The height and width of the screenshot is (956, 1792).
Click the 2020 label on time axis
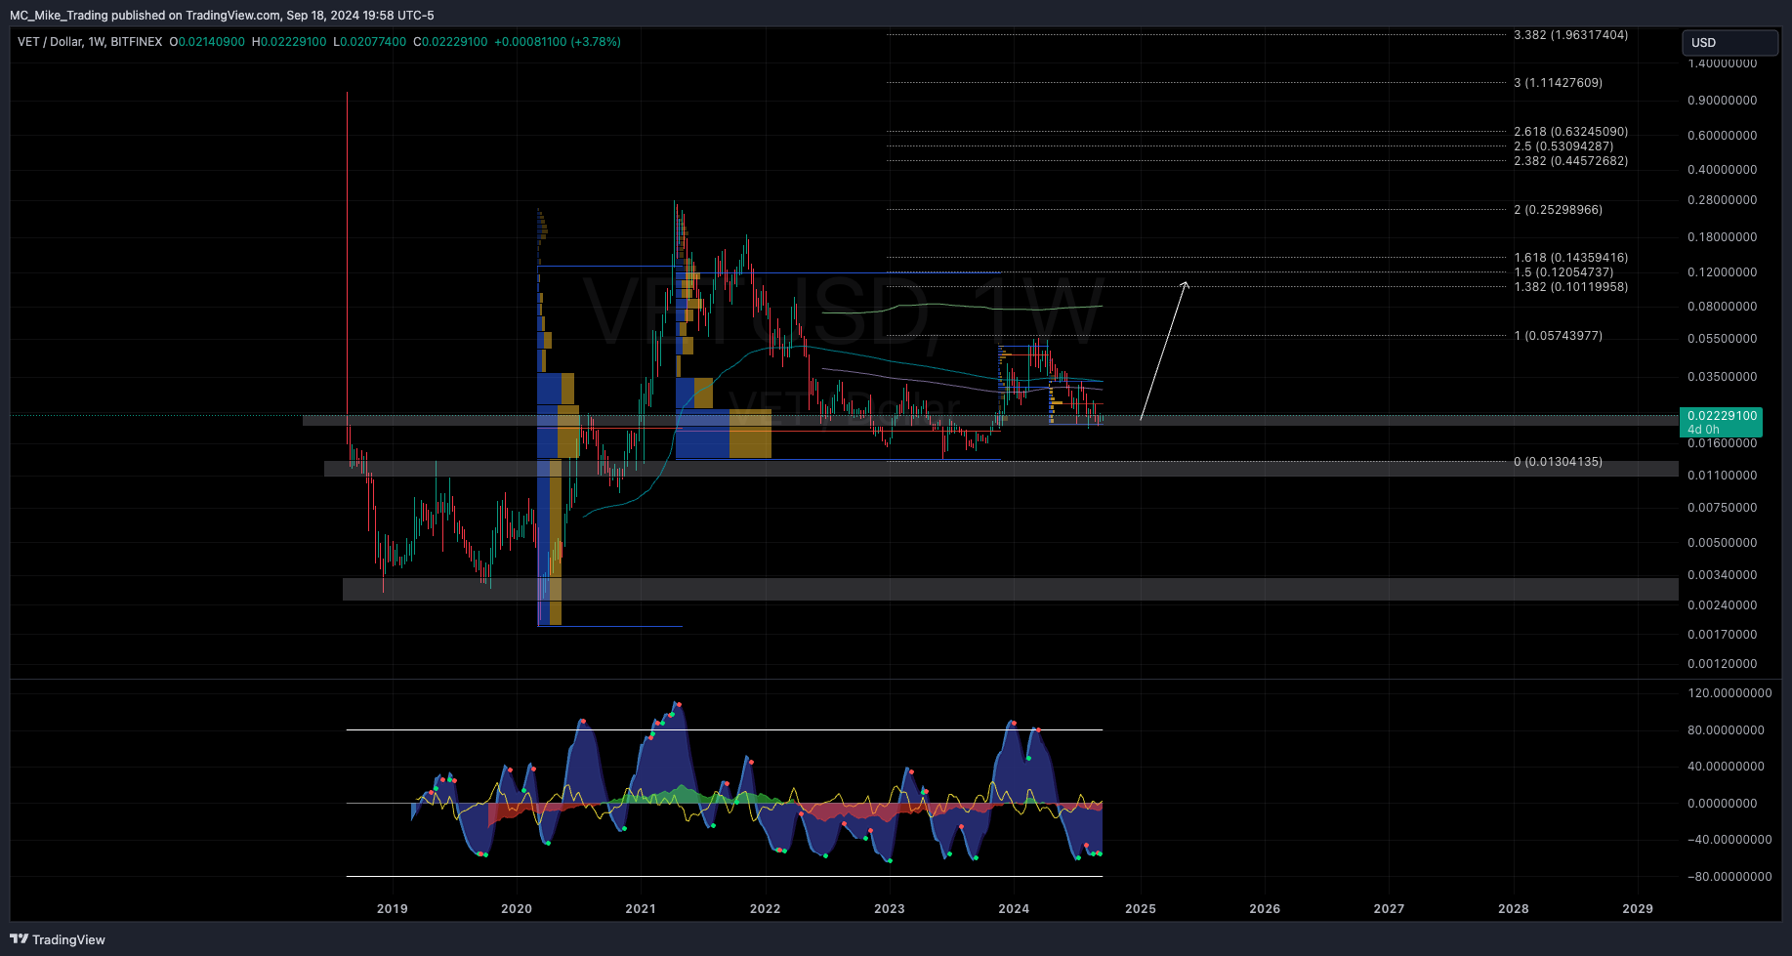coord(517,909)
